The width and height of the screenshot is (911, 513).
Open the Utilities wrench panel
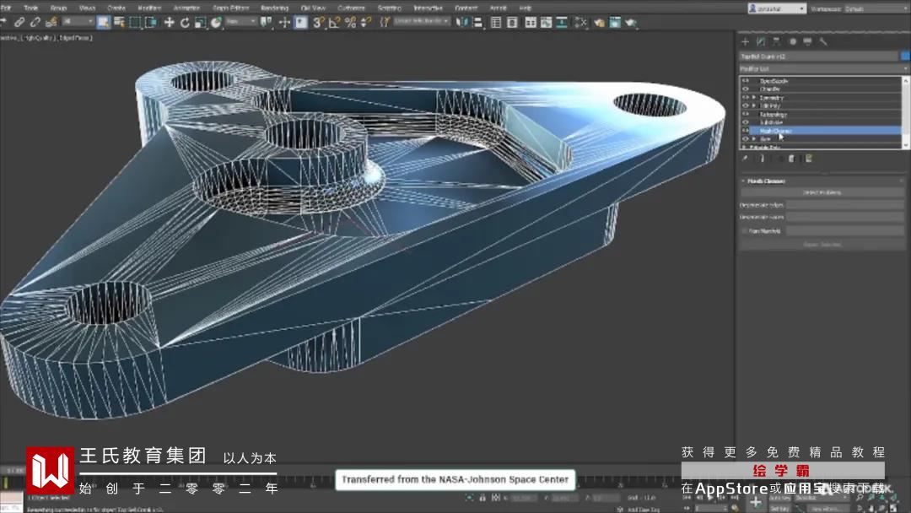823,41
